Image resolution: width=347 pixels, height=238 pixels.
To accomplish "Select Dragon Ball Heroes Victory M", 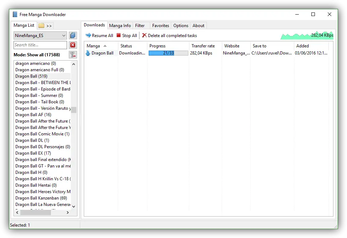I will pos(42,192).
